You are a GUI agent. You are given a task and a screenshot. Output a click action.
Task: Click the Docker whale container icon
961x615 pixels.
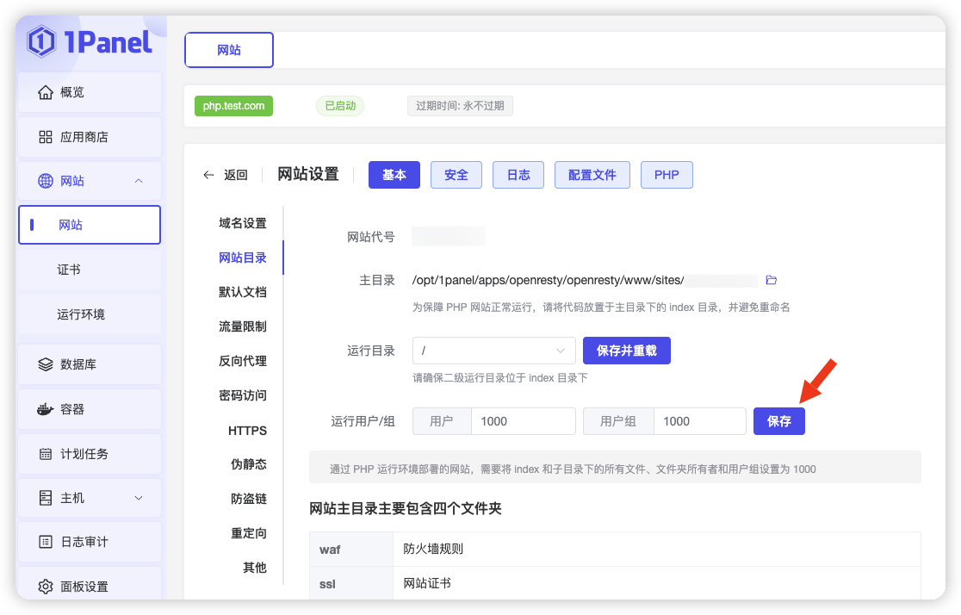tap(46, 409)
